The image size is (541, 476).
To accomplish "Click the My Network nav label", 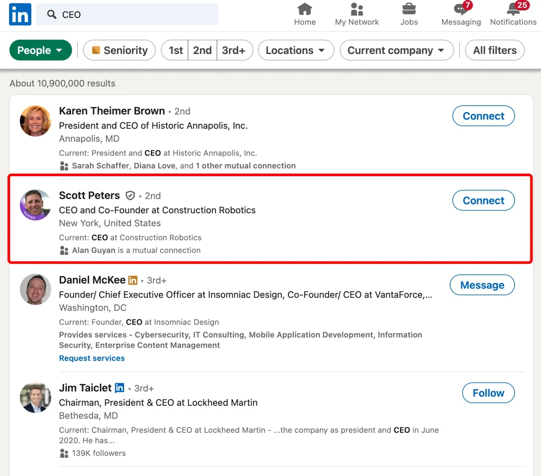I will click(x=357, y=22).
